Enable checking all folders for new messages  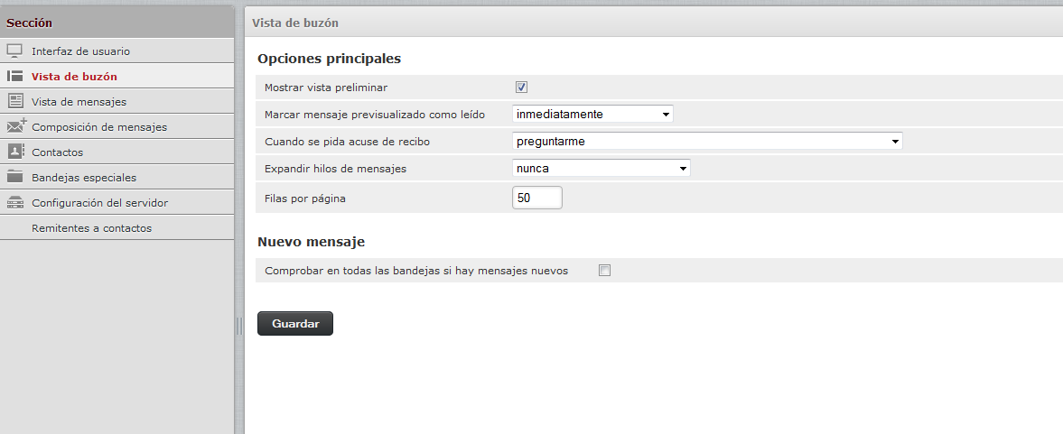pos(605,270)
